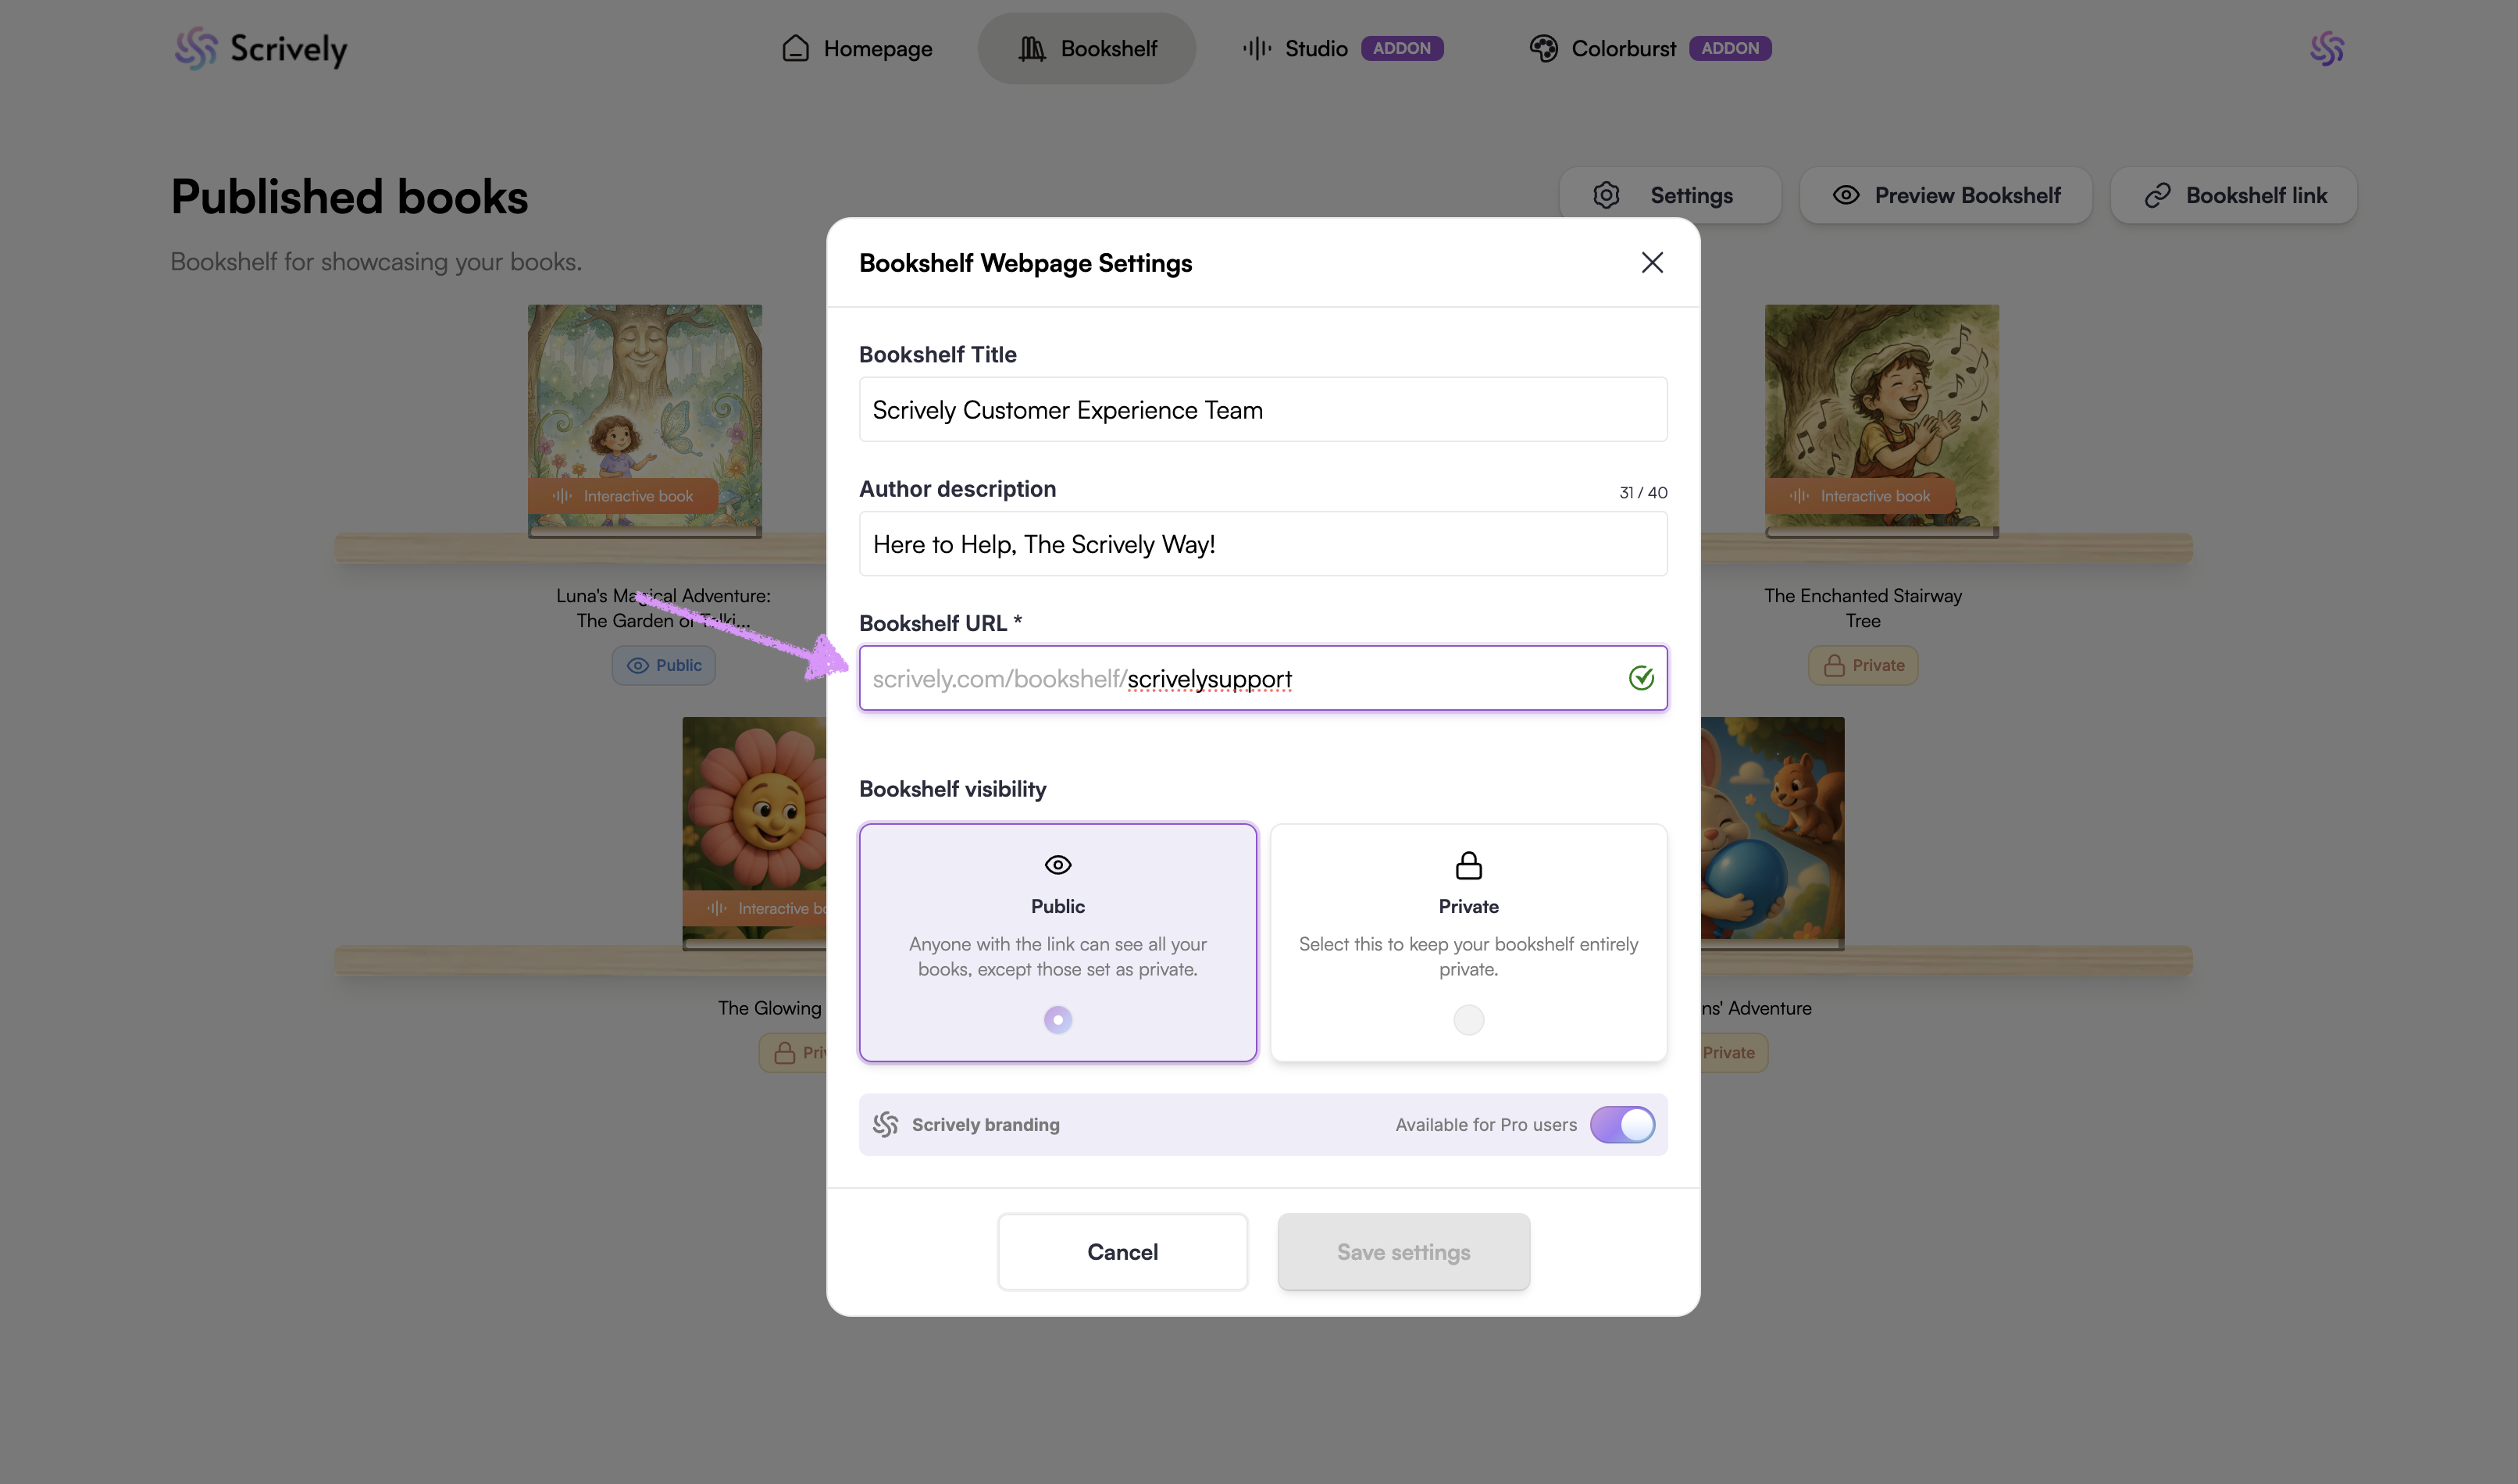Click the Save settings button
This screenshot has height=1484, width=2518.
pos(1403,1251)
